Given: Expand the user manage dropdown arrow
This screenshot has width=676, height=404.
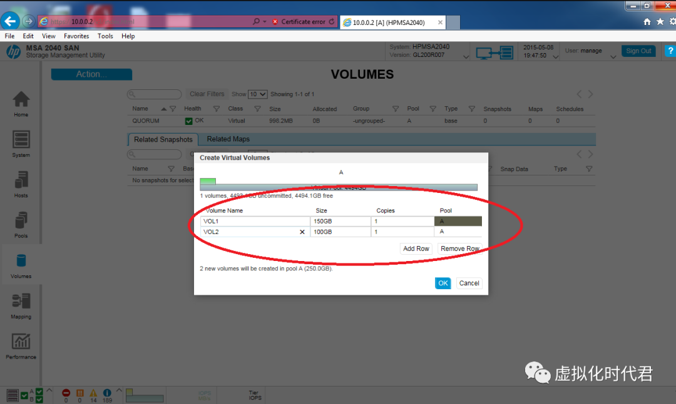Looking at the screenshot, I should click(613, 57).
